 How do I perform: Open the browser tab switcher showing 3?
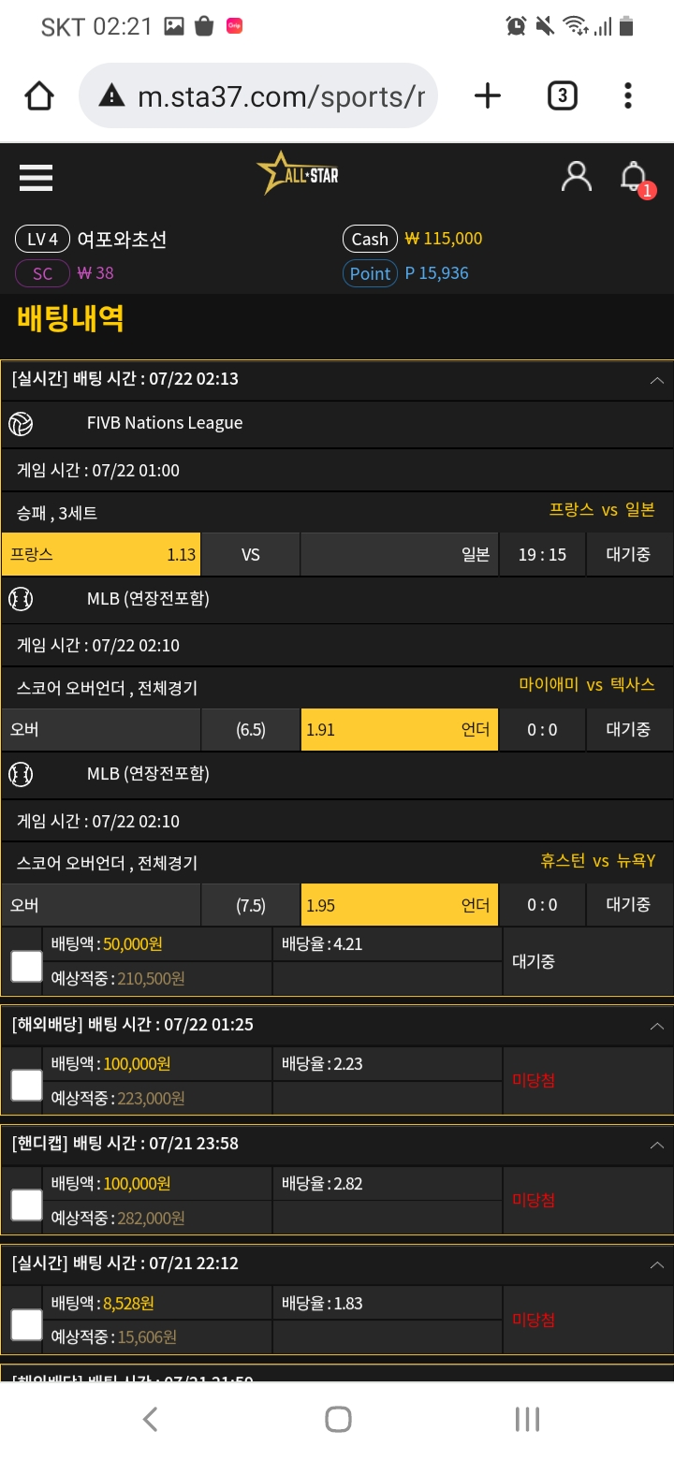[562, 95]
